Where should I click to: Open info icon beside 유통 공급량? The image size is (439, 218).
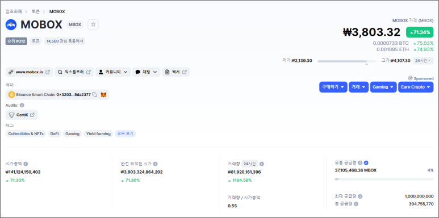click(360, 162)
